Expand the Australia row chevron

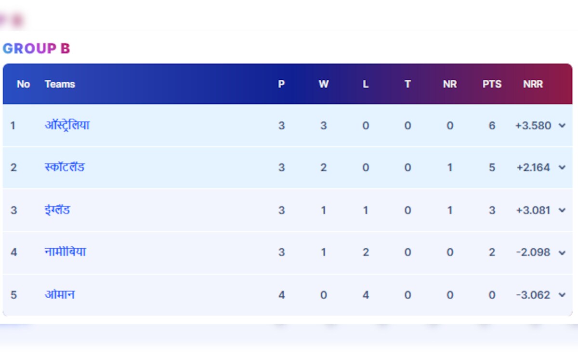click(562, 126)
